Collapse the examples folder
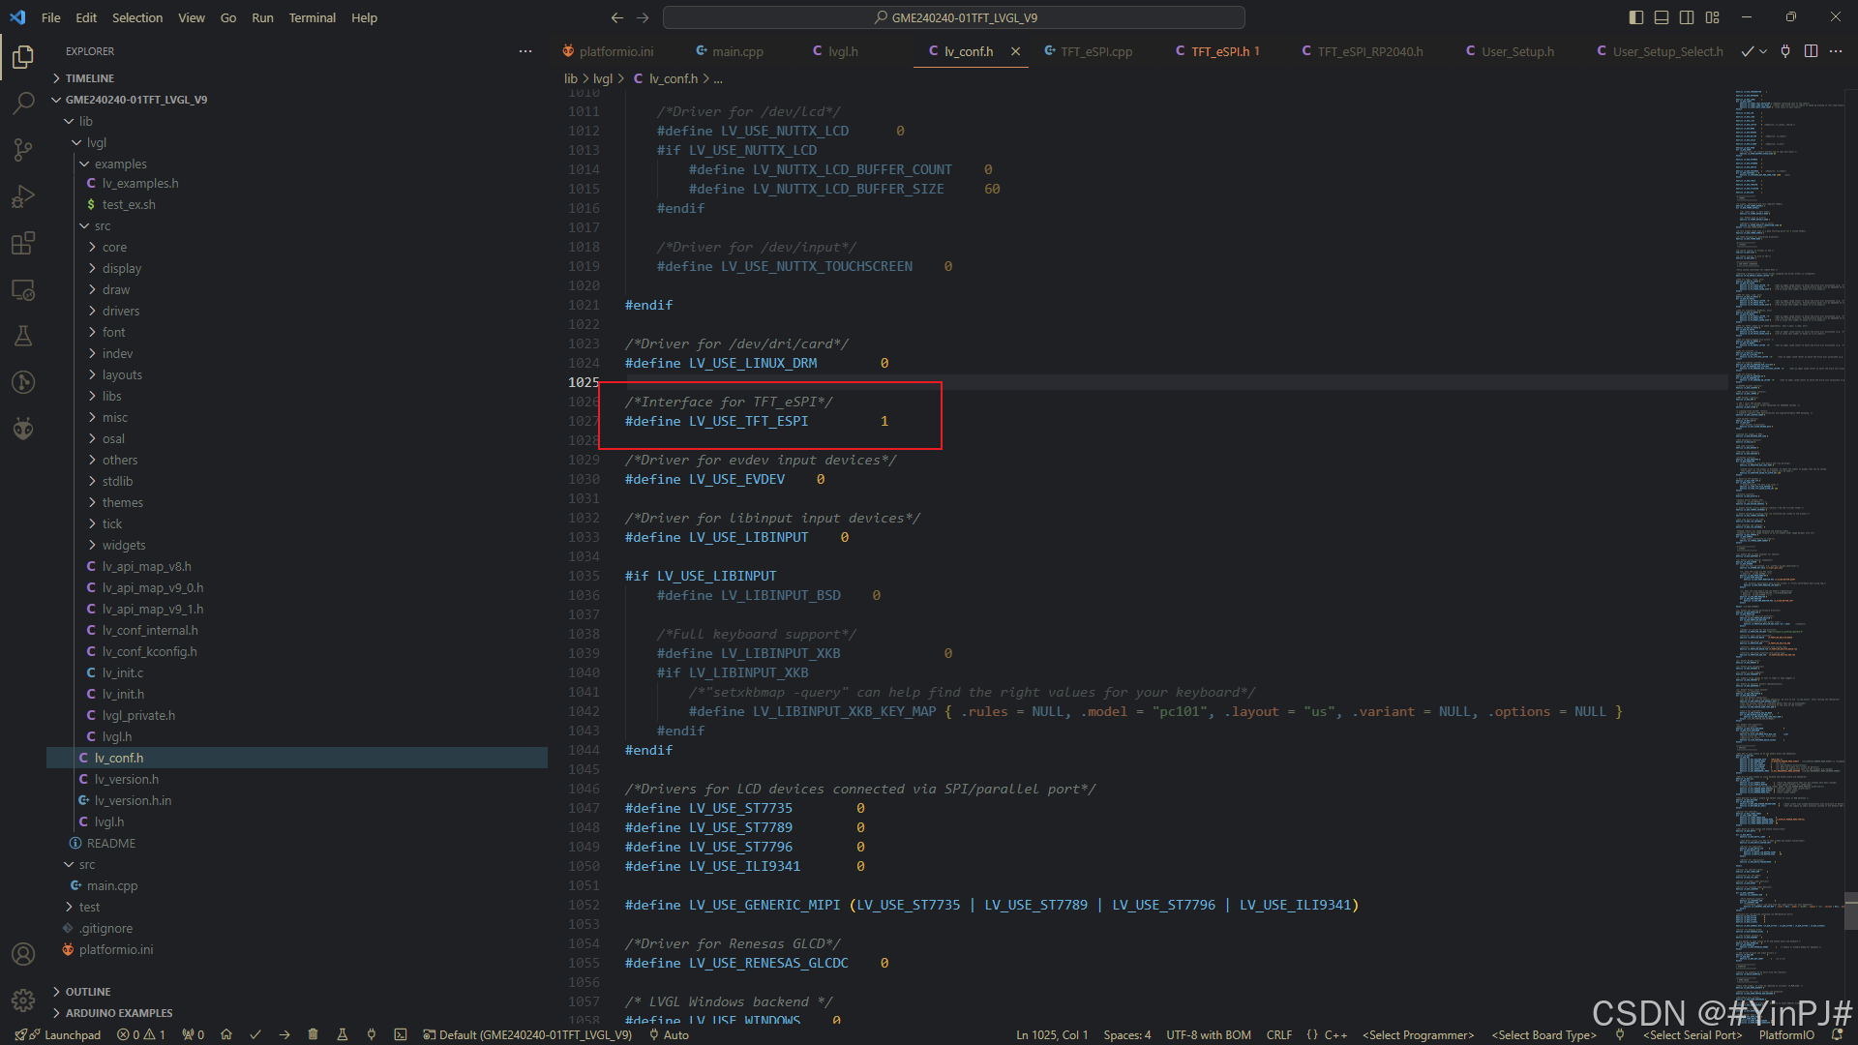 (x=121, y=164)
